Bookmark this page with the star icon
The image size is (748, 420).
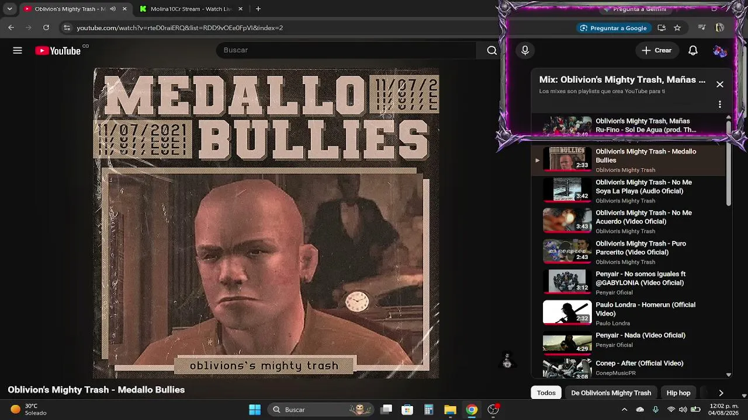coord(677,27)
